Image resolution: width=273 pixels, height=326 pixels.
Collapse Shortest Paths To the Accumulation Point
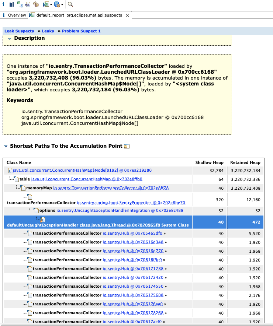[x=6, y=146]
